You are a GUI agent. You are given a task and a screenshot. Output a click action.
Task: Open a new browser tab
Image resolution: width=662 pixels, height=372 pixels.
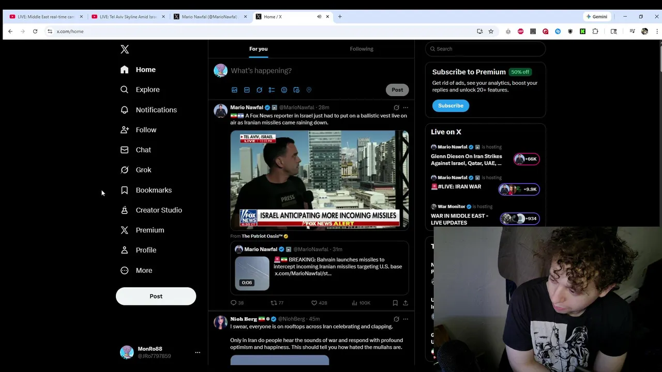click(x=340, y=17)
